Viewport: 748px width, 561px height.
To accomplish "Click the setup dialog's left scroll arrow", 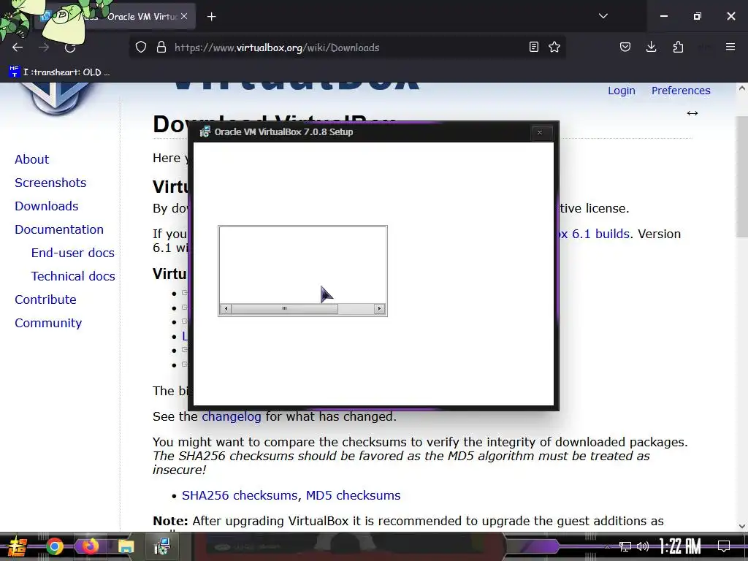I will [x=226, y=309].
